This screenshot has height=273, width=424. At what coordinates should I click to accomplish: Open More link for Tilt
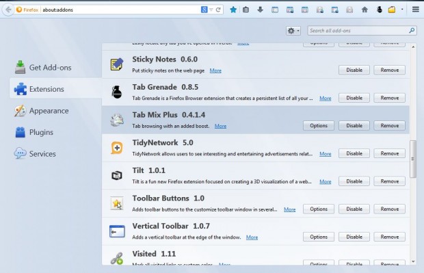(326, 182)
